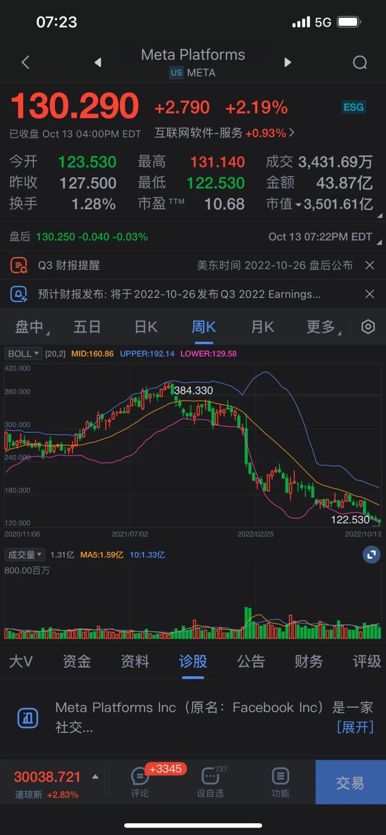Select the 周K chart tab
Screen dimensions: 386x835
coord(204,327)
